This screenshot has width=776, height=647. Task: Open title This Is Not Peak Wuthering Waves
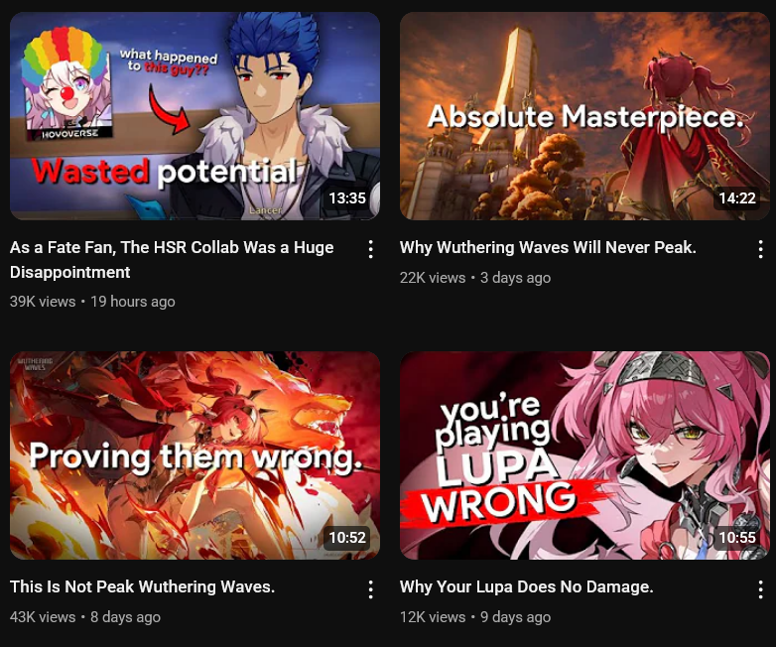point(142,586)
